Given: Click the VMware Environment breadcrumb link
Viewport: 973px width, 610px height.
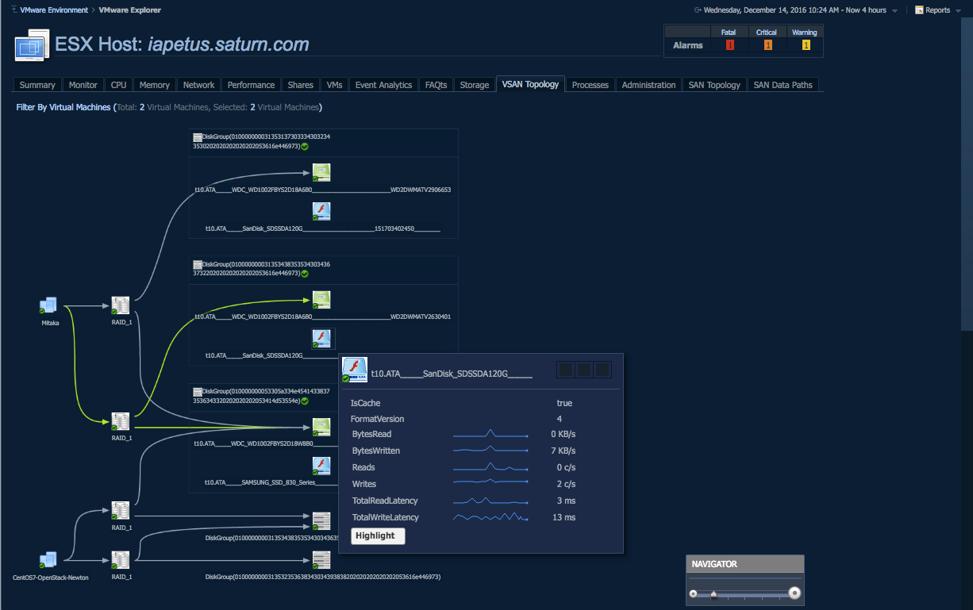Looking at the screenshot, I should point(55,10).
